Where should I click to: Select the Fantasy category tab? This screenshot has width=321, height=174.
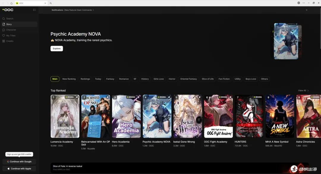pos(110,79)
